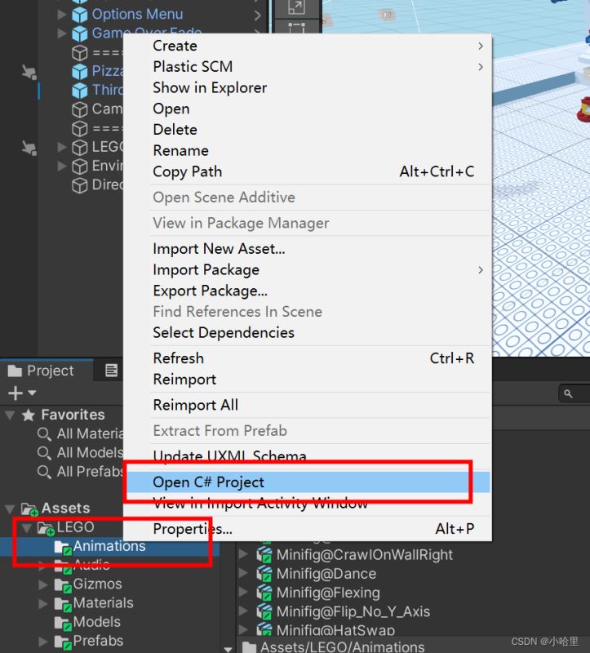The image size is (590, 653).
Task: Expand the Minifig@Flip_No_Y_Axis asset
Action: (x=244, y=611)
